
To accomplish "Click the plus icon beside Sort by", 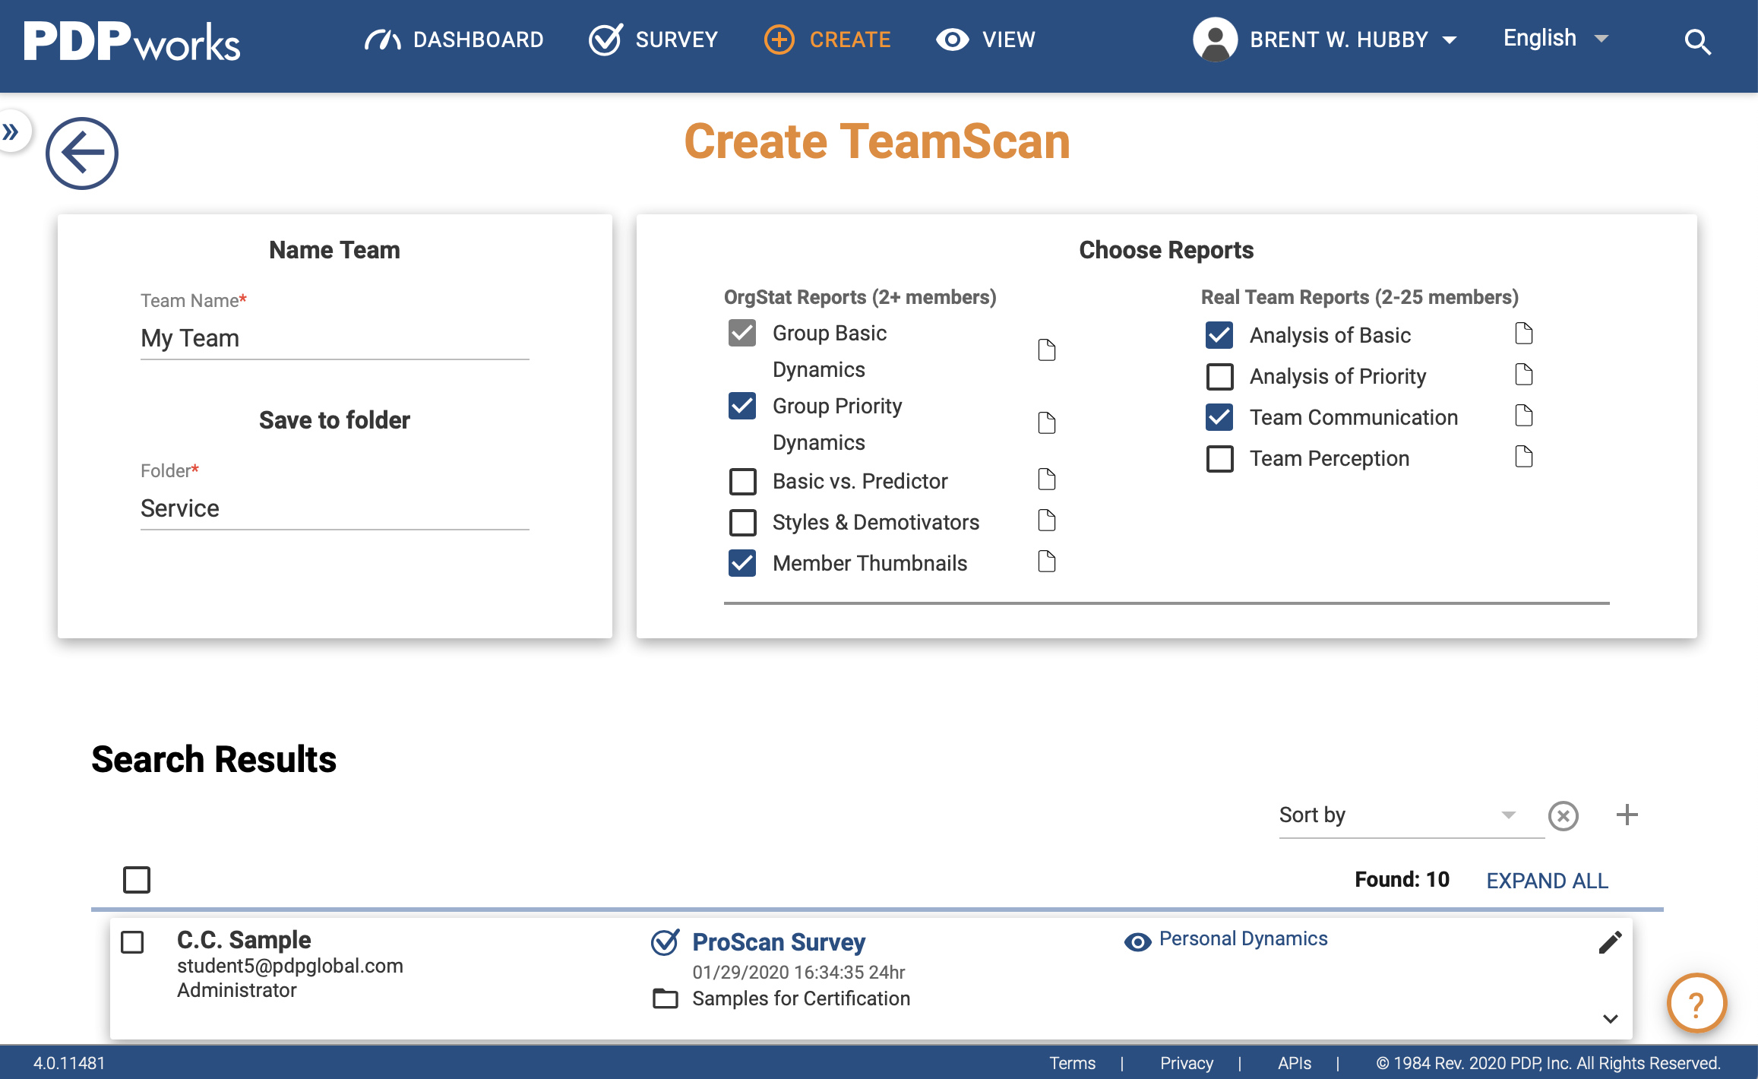I will (1627, 815).
